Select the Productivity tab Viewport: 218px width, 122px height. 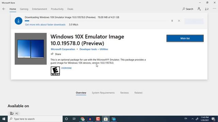pyautogui.click(x=57, y=9)
